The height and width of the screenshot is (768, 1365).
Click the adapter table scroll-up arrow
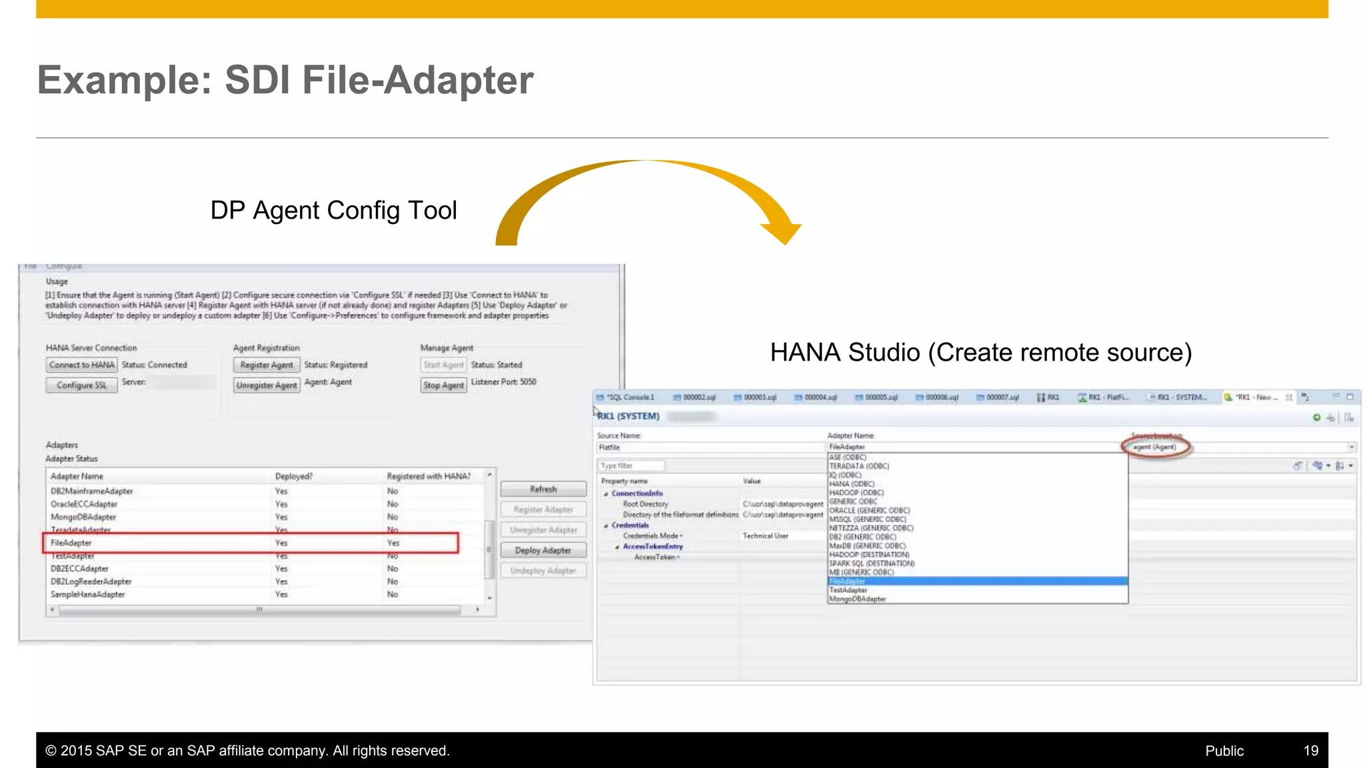[489, 474]
